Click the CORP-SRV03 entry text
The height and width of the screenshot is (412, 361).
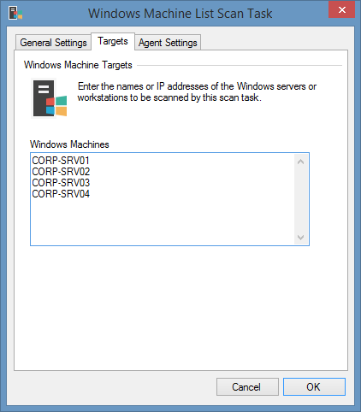61,183
